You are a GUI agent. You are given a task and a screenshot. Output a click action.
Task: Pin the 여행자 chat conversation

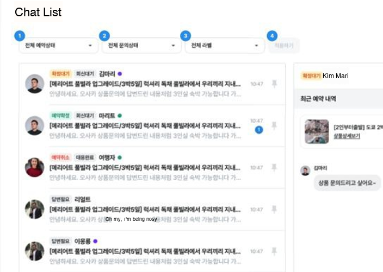(x=274, y=167)
